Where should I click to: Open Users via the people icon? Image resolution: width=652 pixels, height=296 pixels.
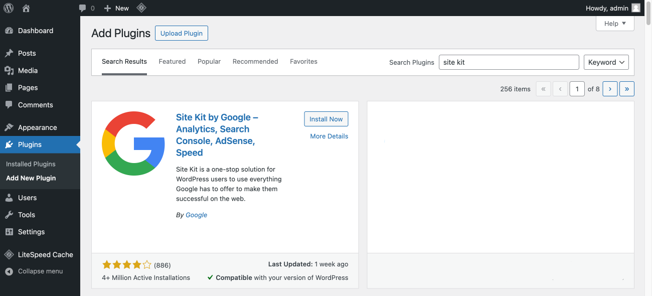tap(10, 198)
